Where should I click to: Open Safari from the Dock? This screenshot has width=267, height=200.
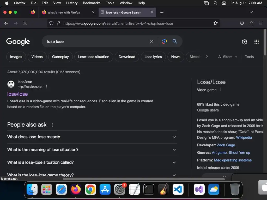pyautogui.click(x=61, y=189)
